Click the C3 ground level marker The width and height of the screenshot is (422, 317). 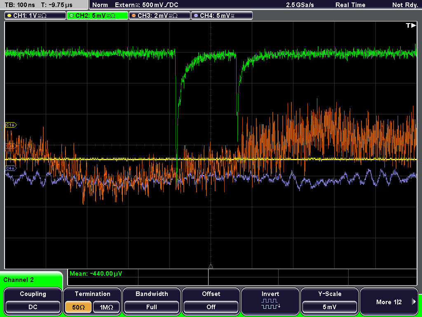click(11, 146)
